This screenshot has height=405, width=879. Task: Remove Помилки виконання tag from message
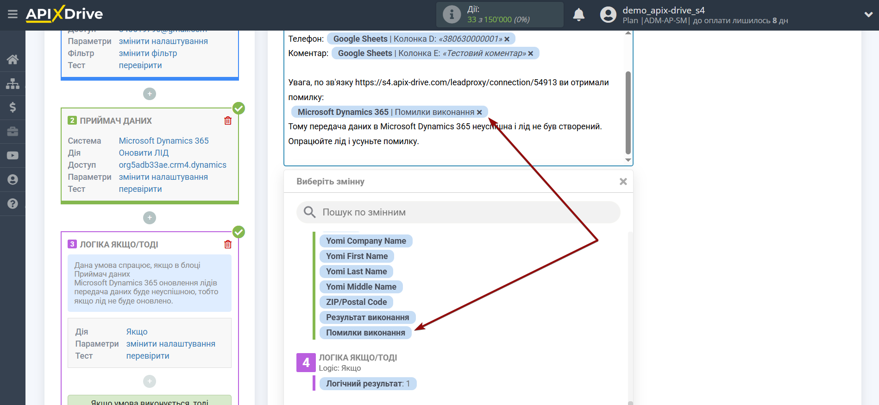479,112
